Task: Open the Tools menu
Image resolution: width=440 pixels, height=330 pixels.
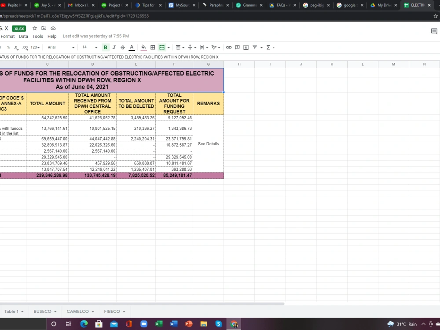Action: 37,36
